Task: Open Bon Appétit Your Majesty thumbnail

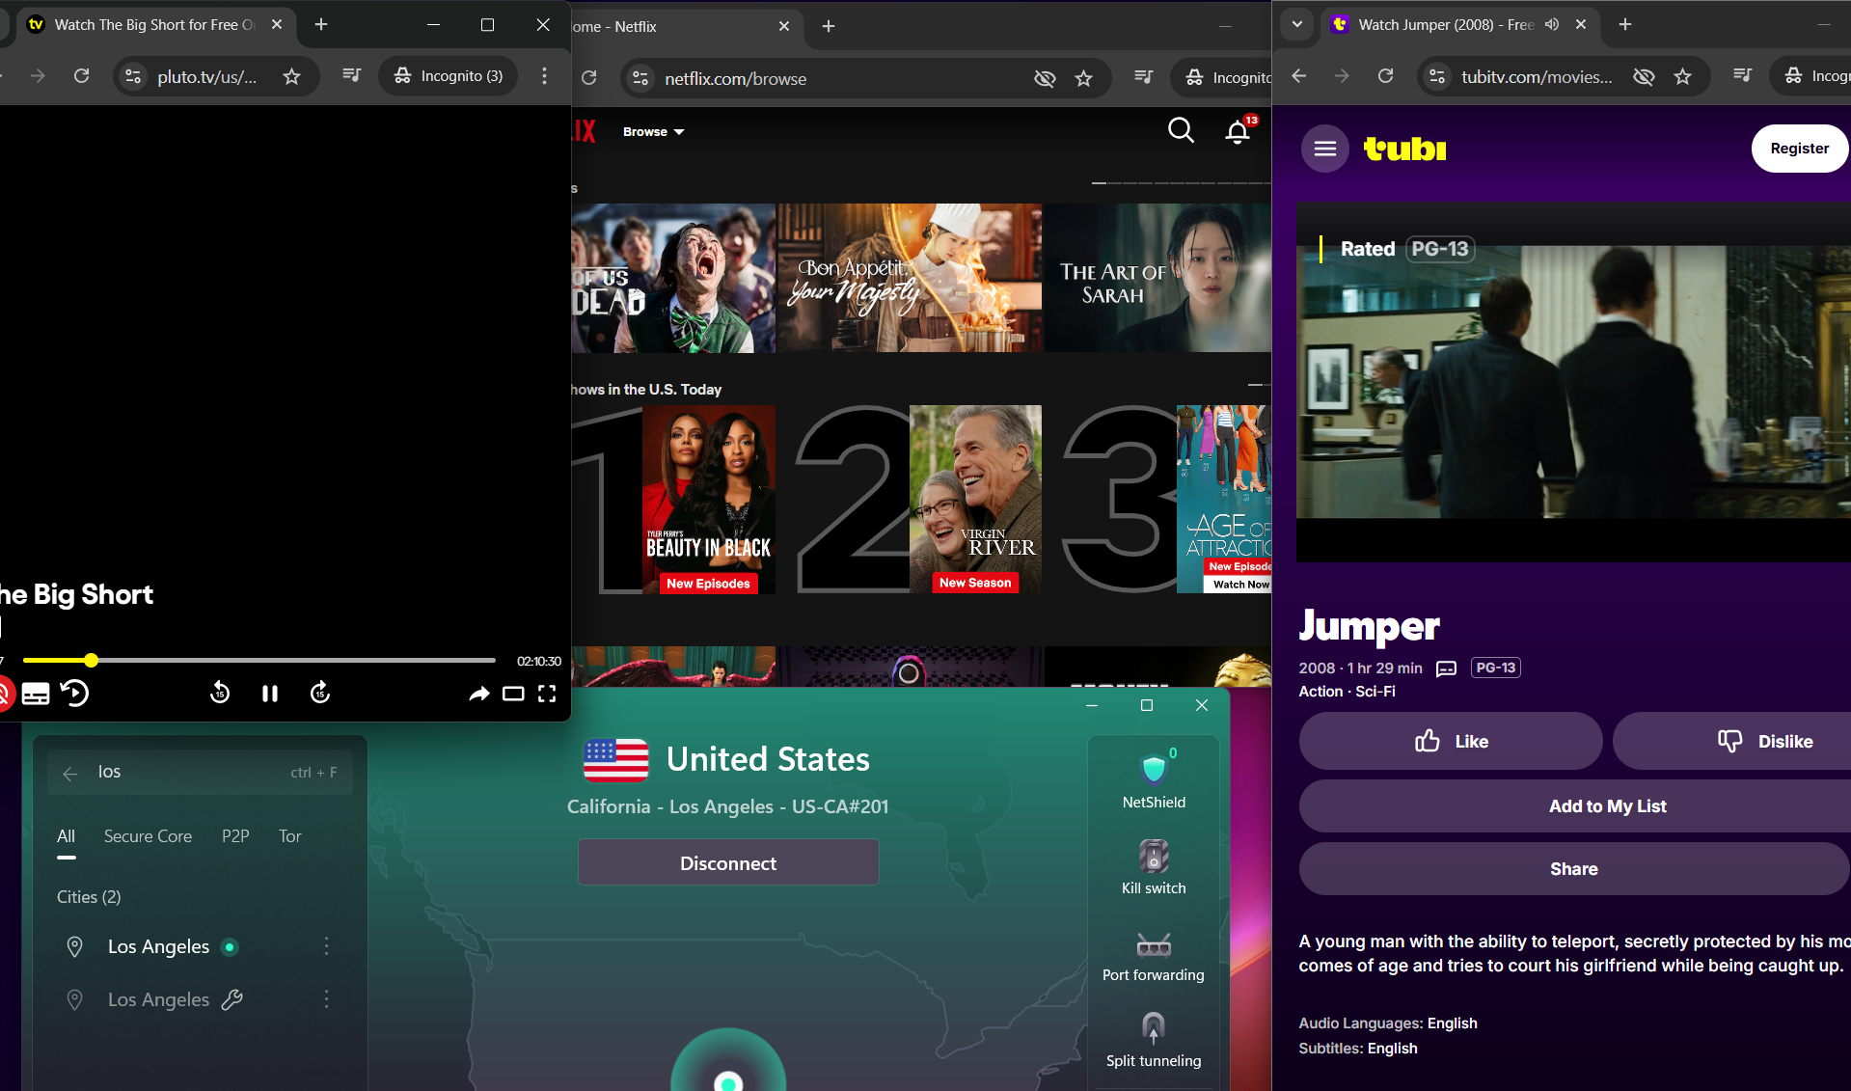Action: tap(910, 278)
